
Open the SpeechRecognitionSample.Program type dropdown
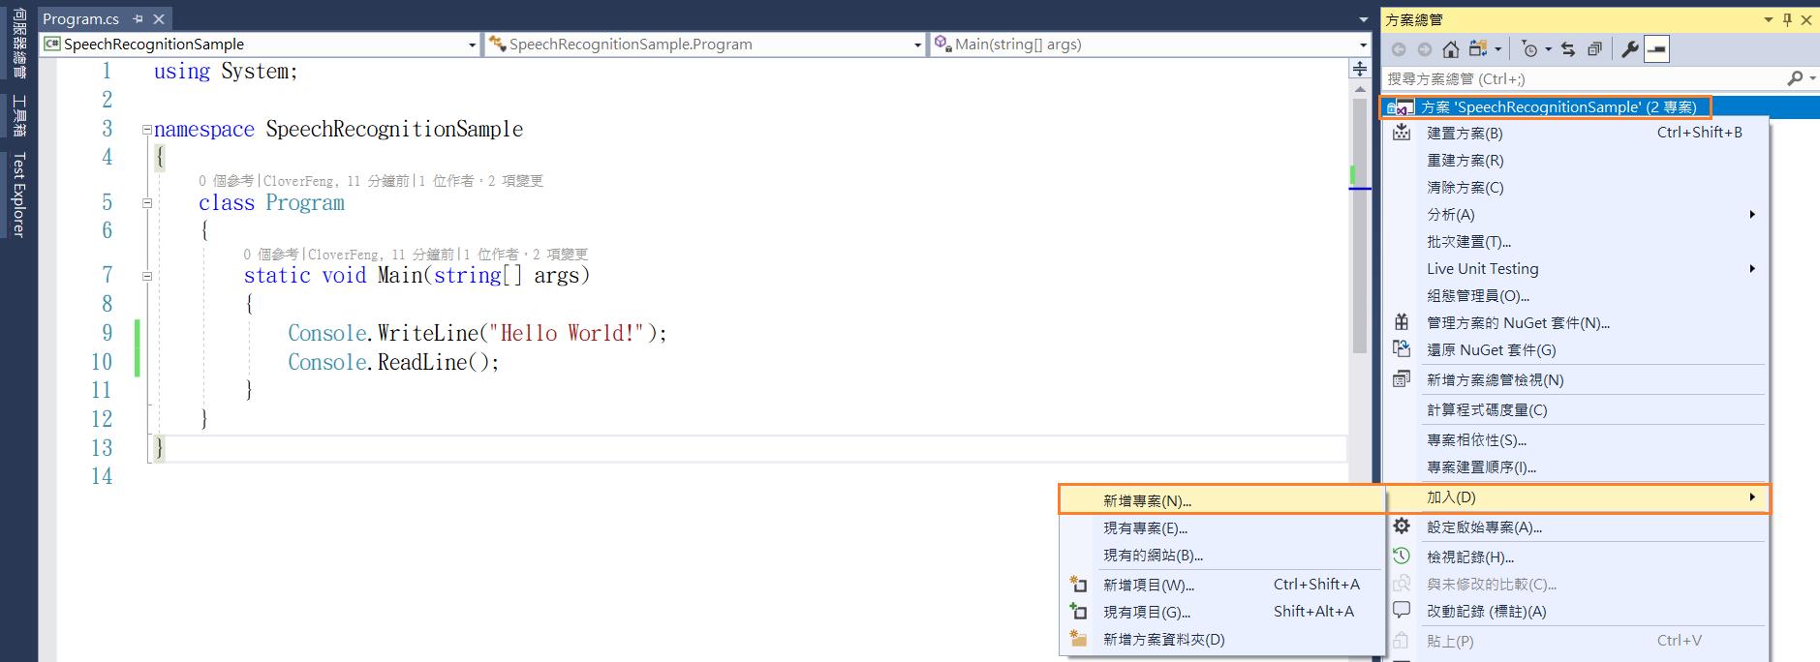[x=917, y=45]
